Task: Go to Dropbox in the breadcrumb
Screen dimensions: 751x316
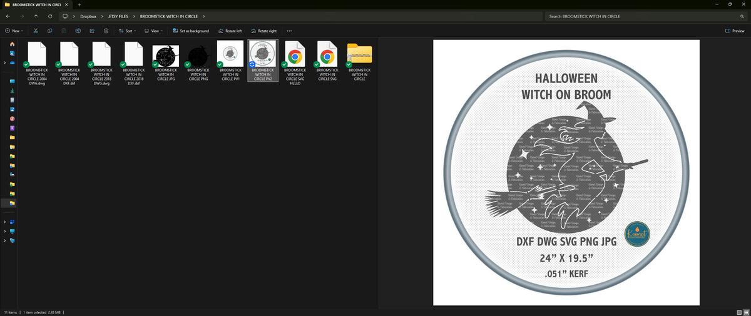Action: [88, 16]
